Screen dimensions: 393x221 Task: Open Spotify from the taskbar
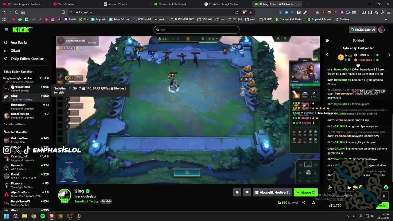43,216
